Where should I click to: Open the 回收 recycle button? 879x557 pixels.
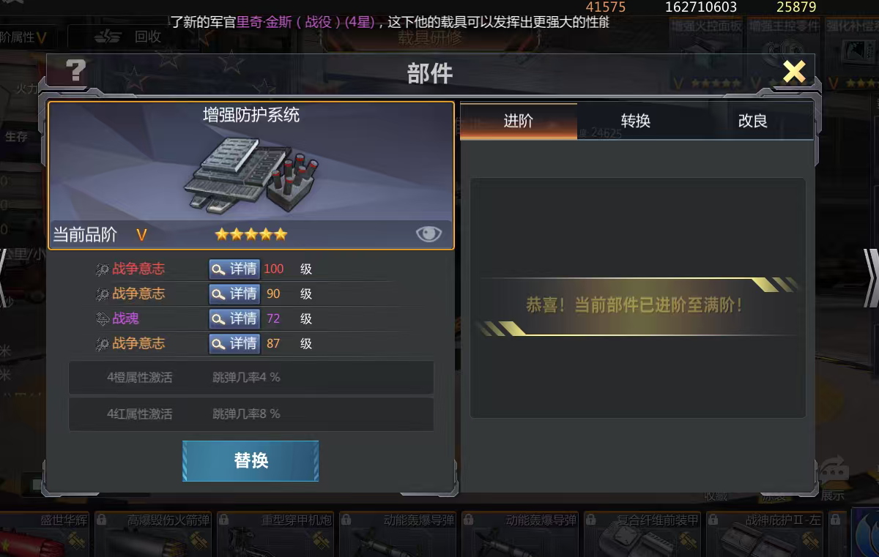point(130,37)
